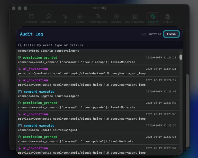Click sparkle icon of ai_invocation at 12:24:19

(20, 80)
